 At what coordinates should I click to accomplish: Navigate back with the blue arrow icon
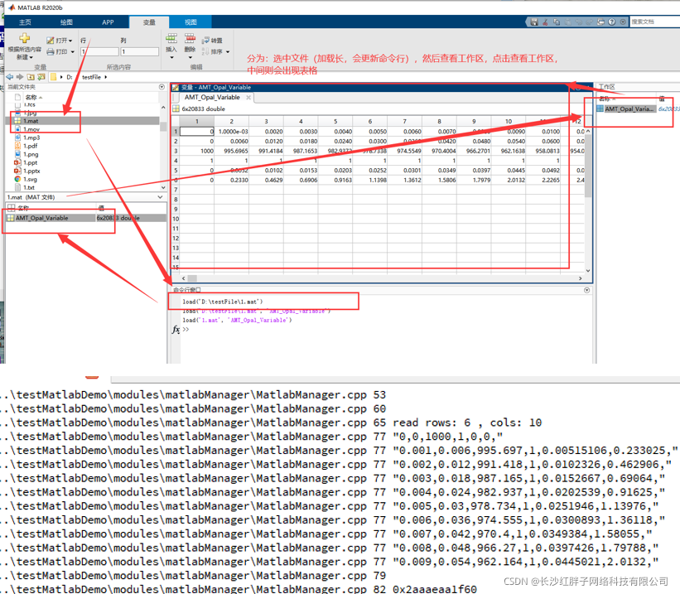point(10,77)
